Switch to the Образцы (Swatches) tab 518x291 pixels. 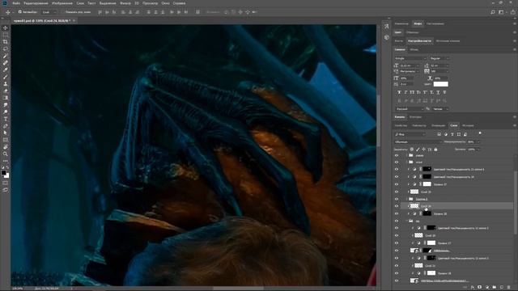click(x=412, y=32)
